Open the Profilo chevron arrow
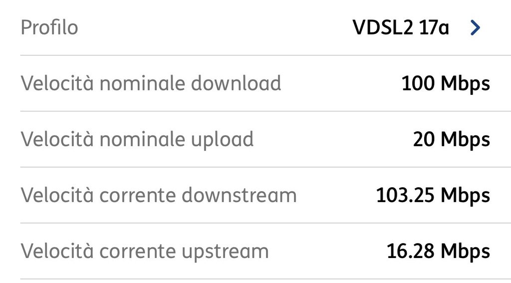Screen dimensions: 511x283 point(476,28)
